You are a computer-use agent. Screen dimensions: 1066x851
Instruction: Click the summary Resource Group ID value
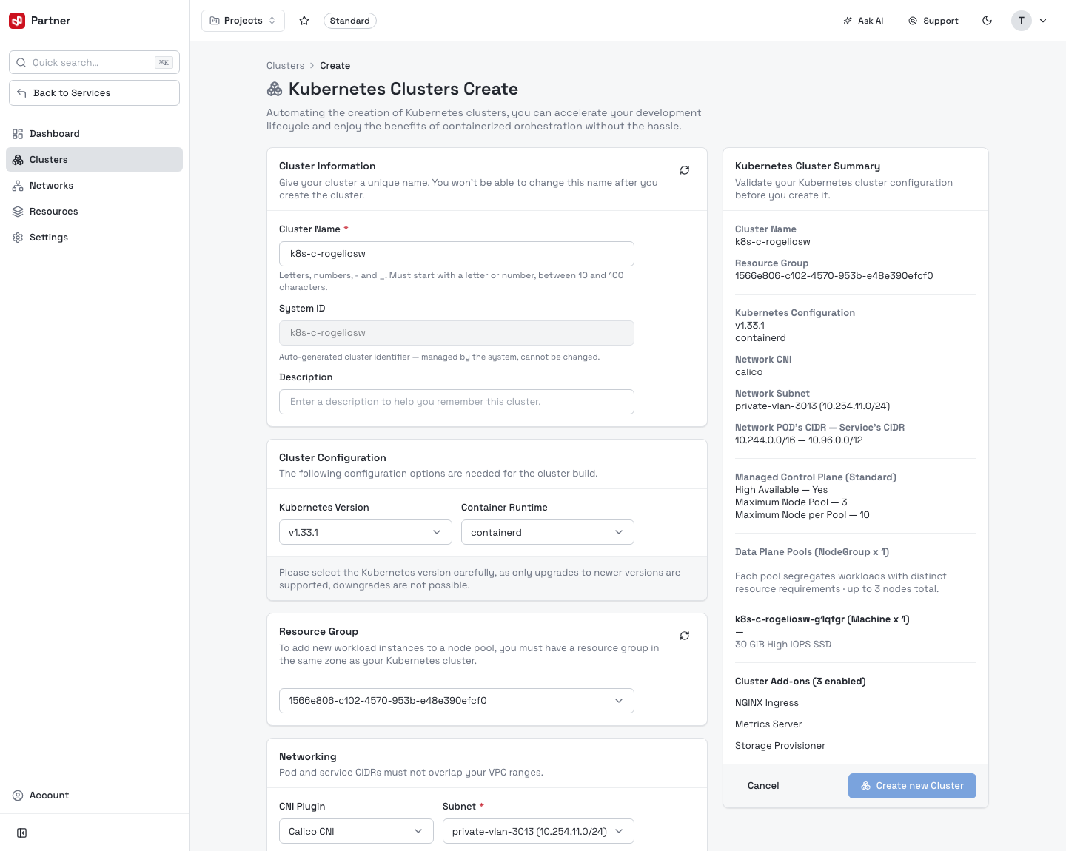point(834,276)
